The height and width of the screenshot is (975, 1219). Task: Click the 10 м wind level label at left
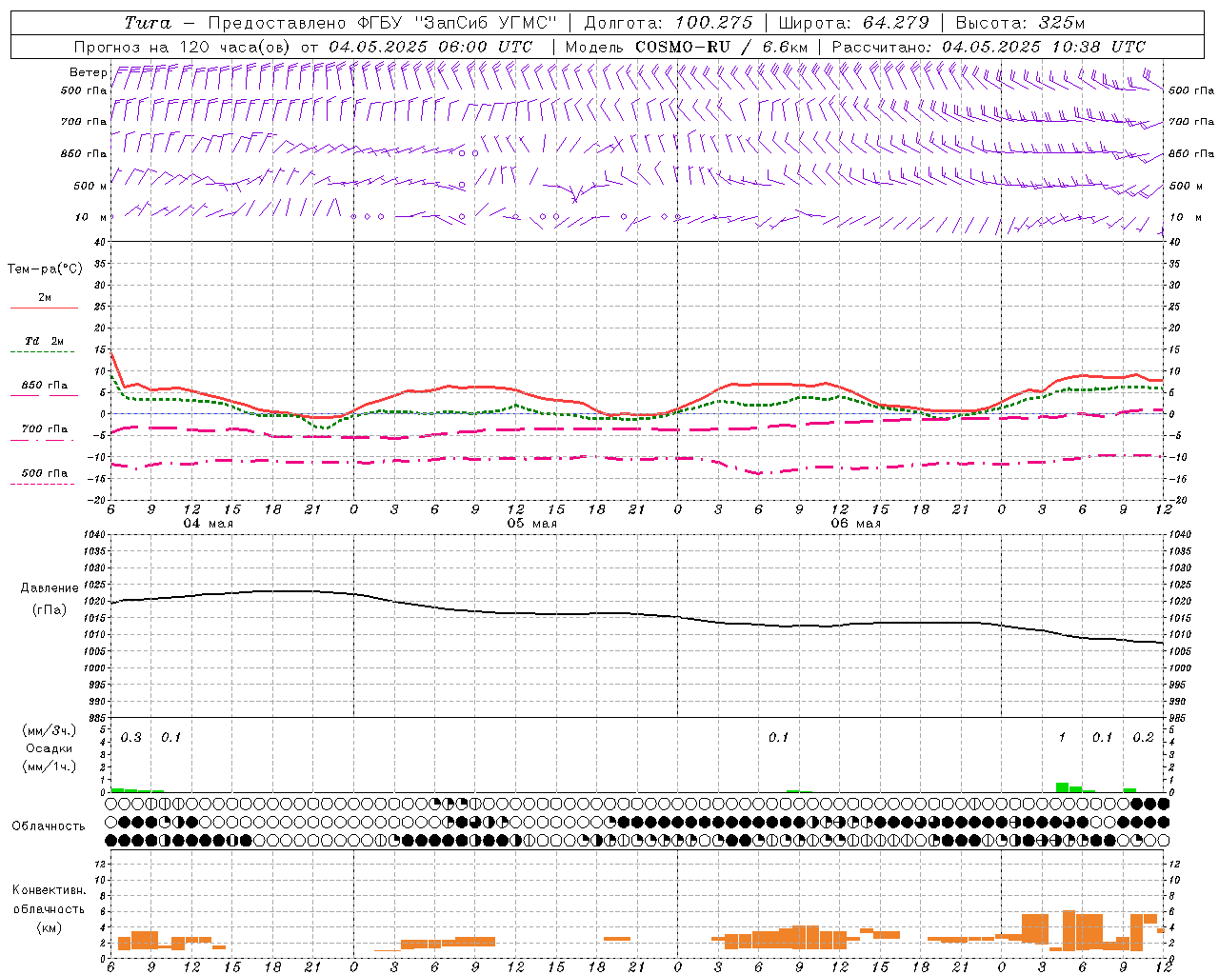91,217
